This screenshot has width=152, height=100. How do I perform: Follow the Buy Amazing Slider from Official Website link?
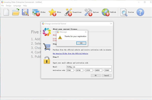tap(70, 54)
